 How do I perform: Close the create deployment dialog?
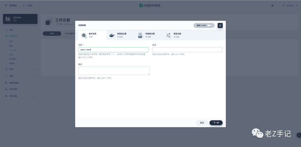click(x=220, y=26)
